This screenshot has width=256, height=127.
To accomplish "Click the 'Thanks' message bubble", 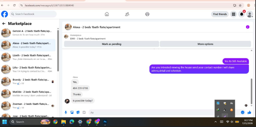I will [77, 94].
